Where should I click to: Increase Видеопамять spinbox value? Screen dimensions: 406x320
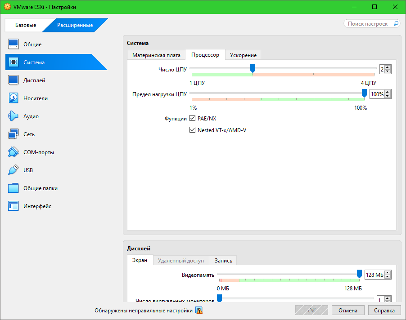coord(388,273)
